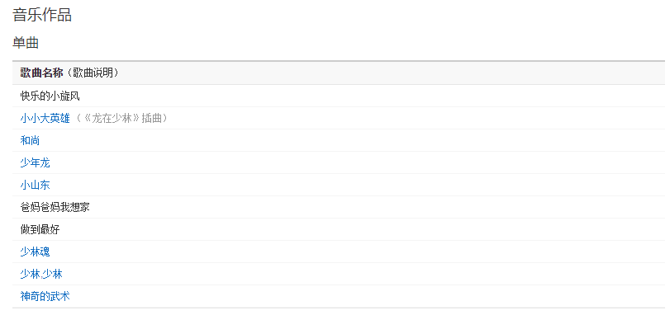Screen dimensions: 670x315
Task: Click the 做到最好 song title text
Action: pyautogui.click(x=40, y=229)
